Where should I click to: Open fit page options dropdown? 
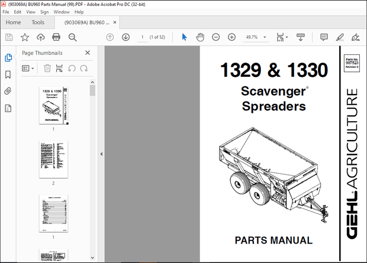282,37
